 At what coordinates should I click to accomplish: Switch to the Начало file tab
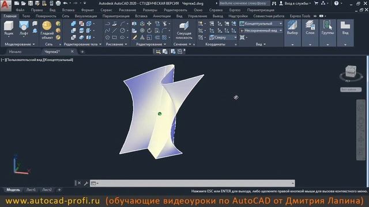pos(15,52)
